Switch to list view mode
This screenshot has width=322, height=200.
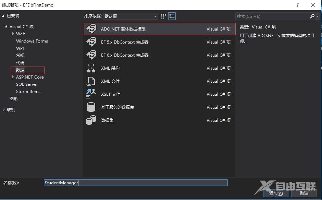pyautogui.click(x=172, y=16)
